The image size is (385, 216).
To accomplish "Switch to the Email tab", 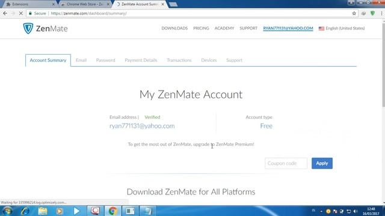I will coord(81,60).
